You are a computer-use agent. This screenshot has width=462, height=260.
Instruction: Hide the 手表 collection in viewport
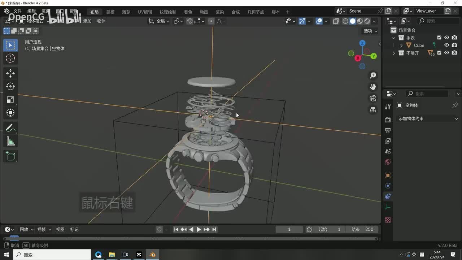pos(447,38)
